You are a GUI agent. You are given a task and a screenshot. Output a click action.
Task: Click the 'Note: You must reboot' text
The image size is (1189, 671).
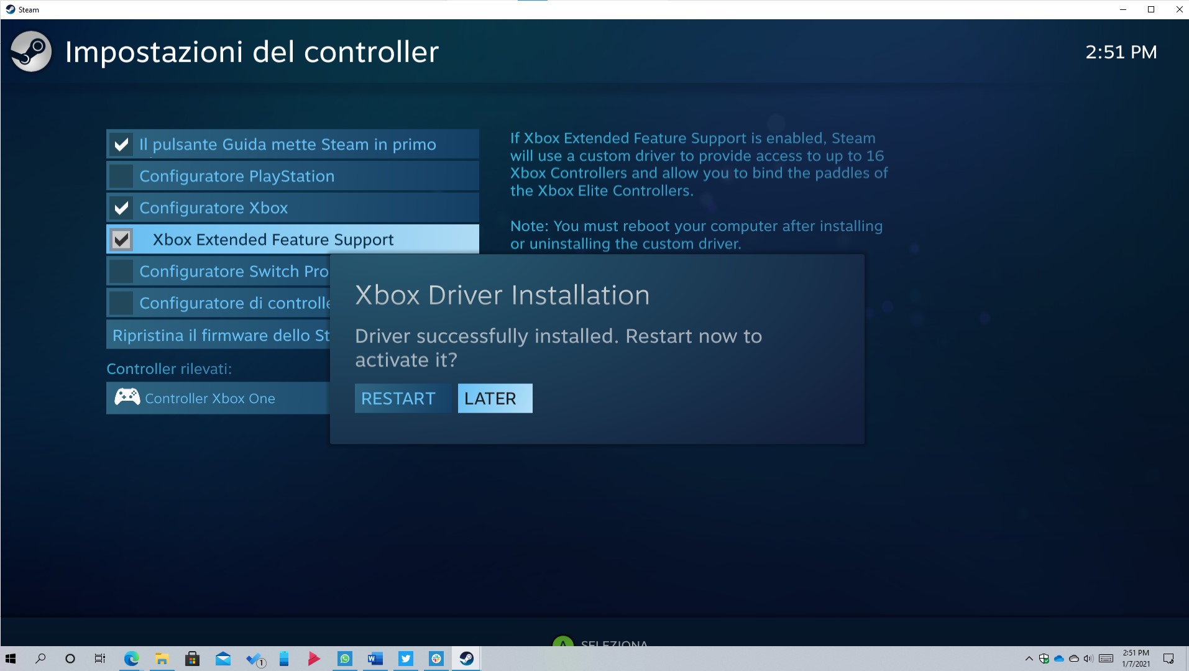(x=696, y=235)
